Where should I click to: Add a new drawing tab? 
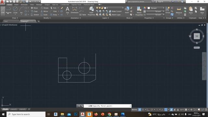pyautogui.click(x=38, y=21)
